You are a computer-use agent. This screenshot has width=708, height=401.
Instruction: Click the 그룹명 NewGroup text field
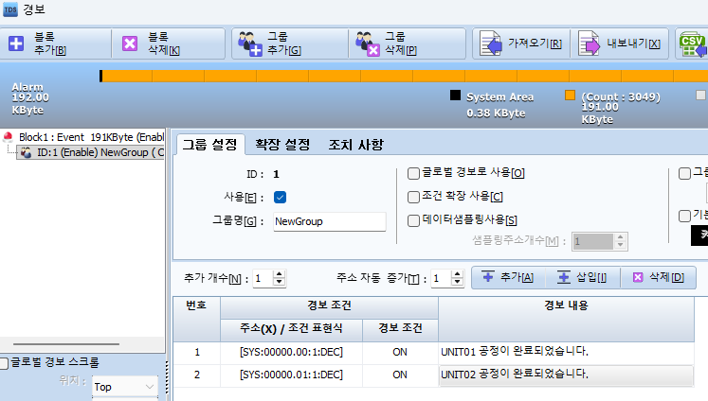[x=328, y=221]
